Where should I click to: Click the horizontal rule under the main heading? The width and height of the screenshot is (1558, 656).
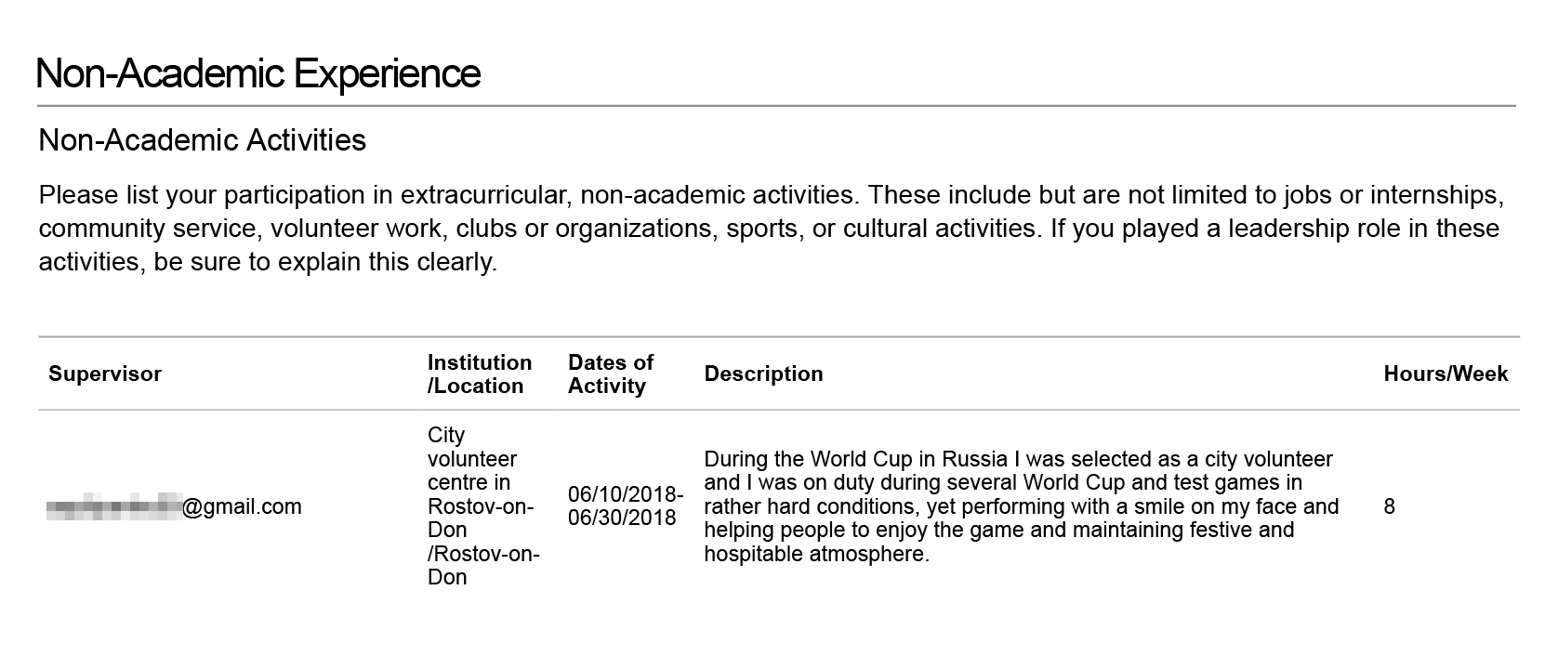pos(777,106)
